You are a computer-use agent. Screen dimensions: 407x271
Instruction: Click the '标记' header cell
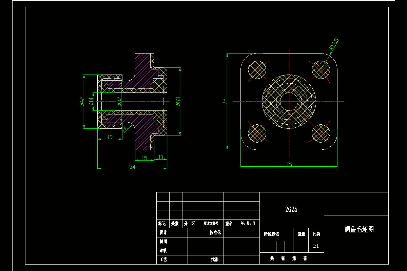[x=162, y=224]
